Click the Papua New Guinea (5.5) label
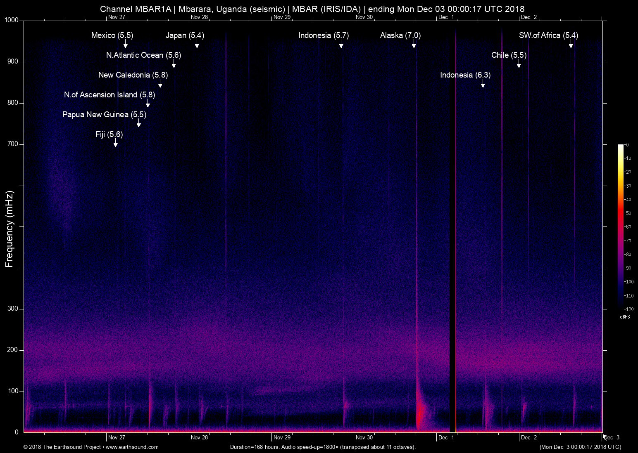 [x=104, y=115]
